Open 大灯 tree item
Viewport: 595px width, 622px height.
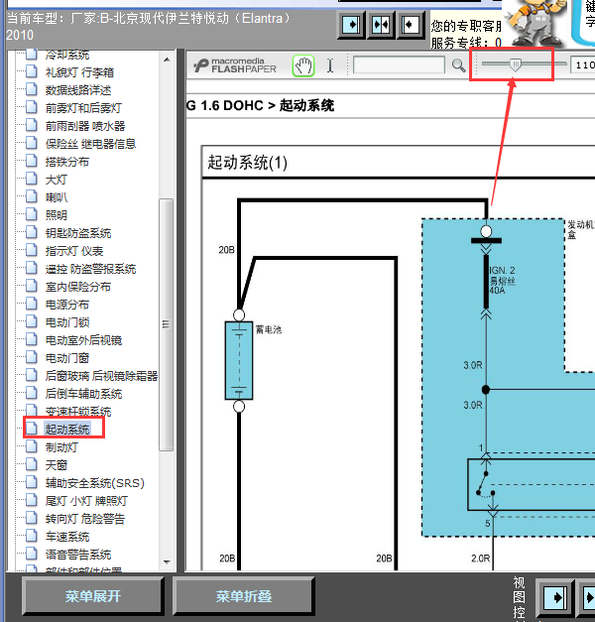point(57,180)
